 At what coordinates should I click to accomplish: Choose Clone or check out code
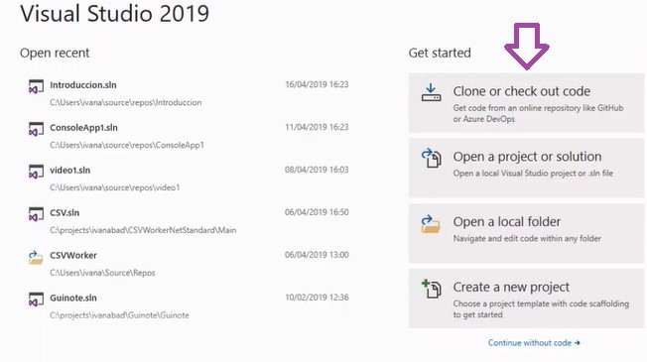click(x=526, y=103)
